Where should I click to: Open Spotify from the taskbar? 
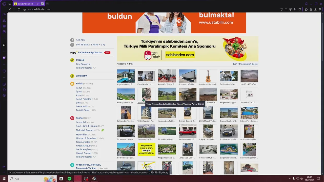[69, 179]
